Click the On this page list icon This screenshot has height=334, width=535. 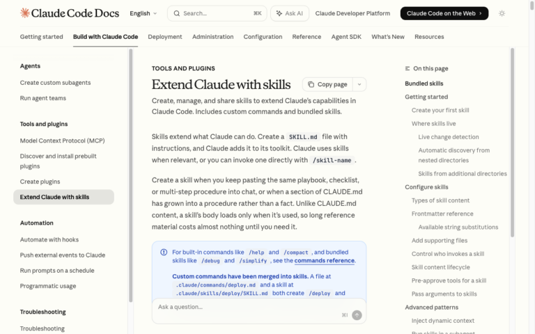[408, 68]
